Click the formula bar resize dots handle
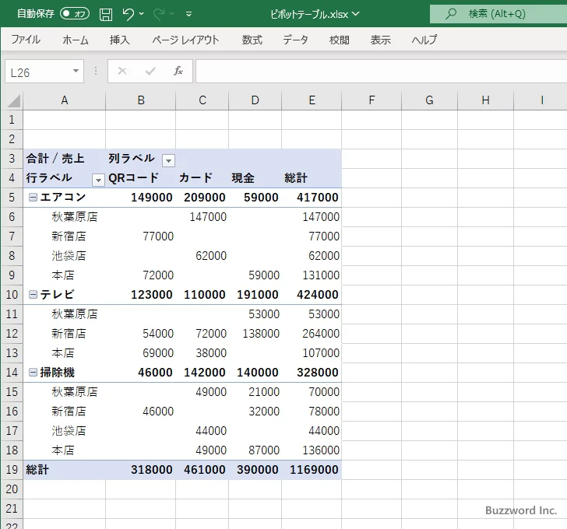Image resolution: width=567 pixels, height=529 pixels. 96,71
